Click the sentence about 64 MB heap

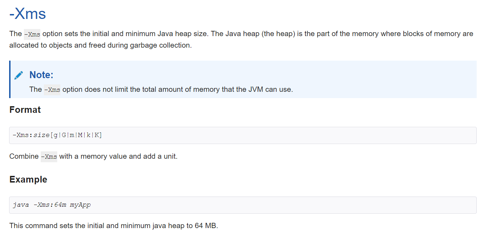114,226
